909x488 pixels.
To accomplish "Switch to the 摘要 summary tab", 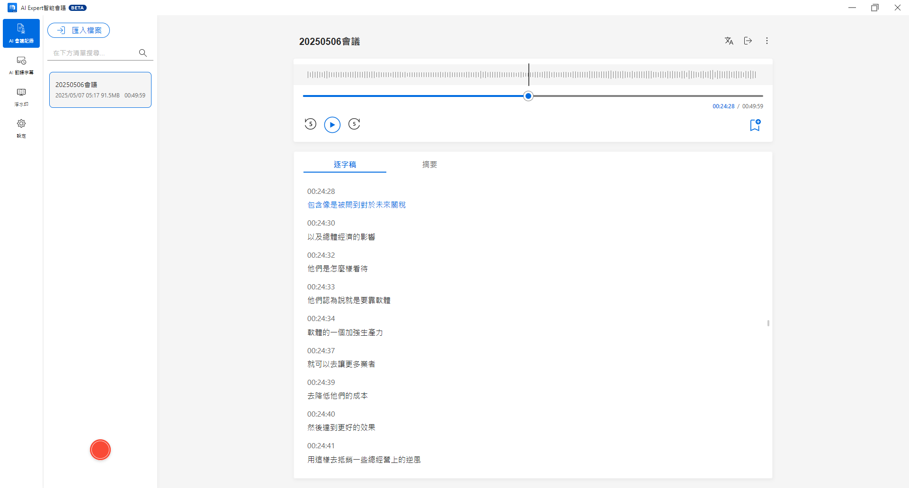I will pyautogui.click(x=429, y=165).
